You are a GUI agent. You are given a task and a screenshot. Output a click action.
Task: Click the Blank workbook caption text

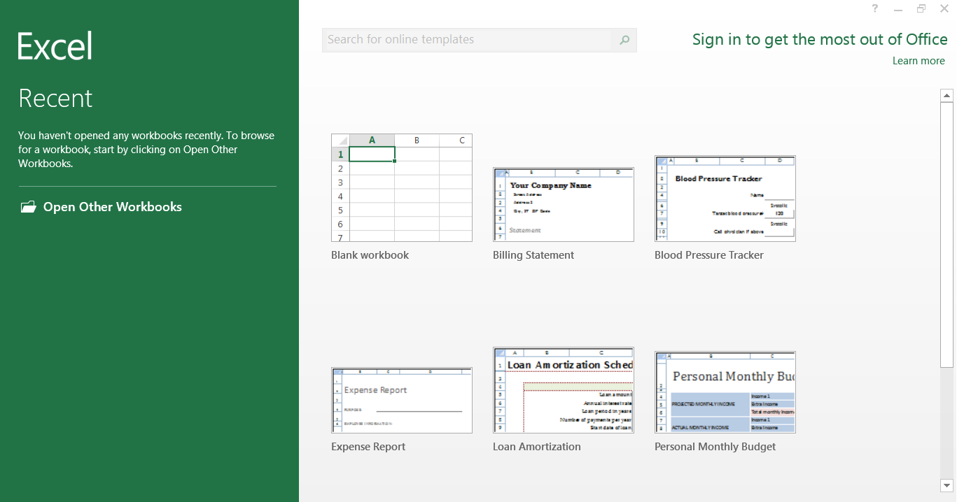pos(370,255)
